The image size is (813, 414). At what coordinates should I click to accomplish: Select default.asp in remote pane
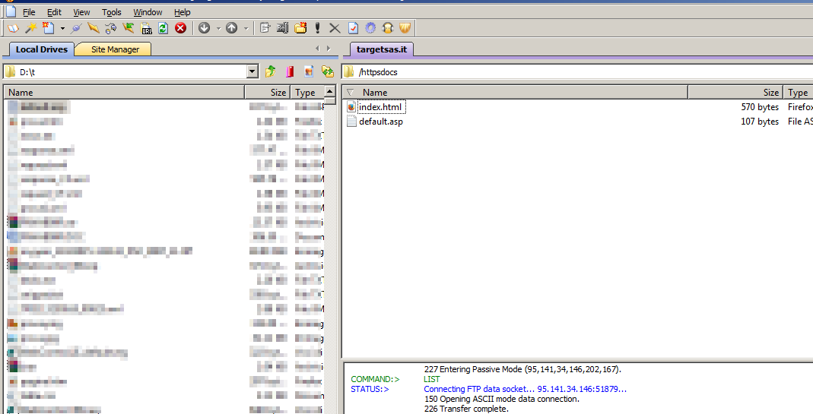(x=380, y=122)
